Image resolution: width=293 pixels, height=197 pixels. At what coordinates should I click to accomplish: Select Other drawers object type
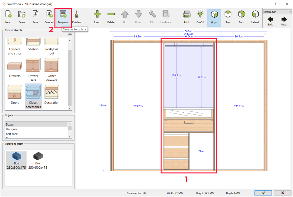52,70
